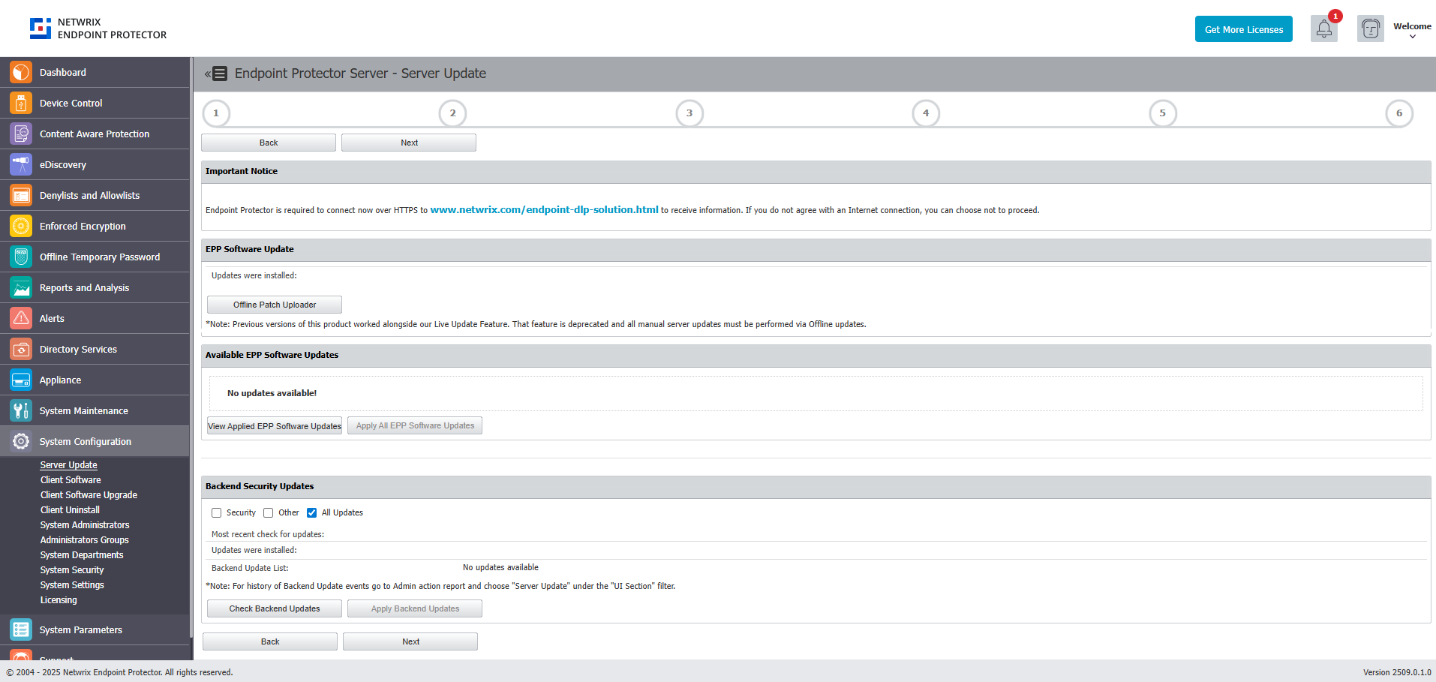Collapse the page with the « arrow

click(x=206, y=74)
